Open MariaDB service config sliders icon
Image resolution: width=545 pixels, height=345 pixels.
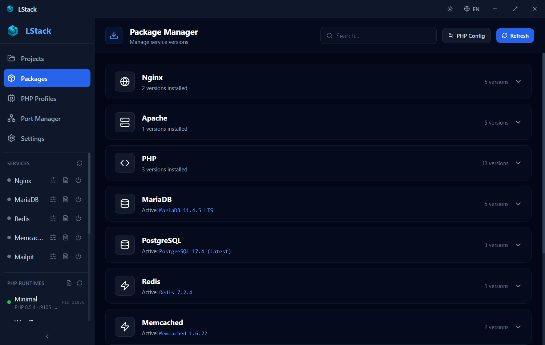pos(53,199)
